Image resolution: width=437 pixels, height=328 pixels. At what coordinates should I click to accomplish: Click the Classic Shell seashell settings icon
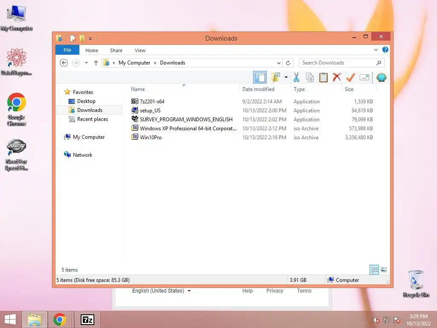coord(381,77)
